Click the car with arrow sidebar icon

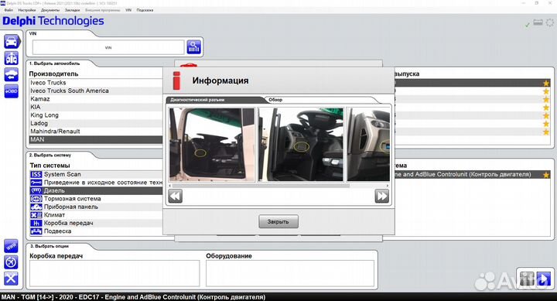12,74
